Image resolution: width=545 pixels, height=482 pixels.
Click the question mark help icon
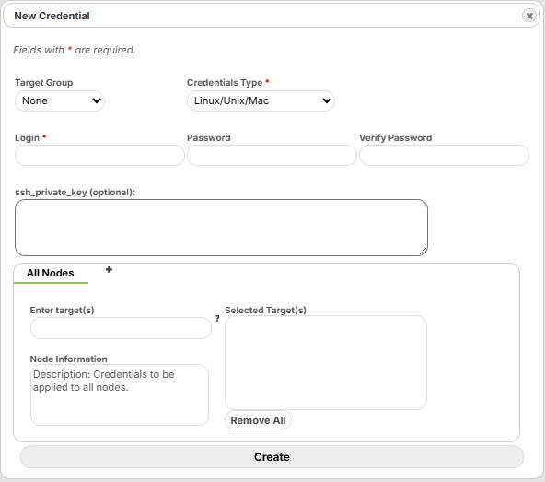click(217, 318)
